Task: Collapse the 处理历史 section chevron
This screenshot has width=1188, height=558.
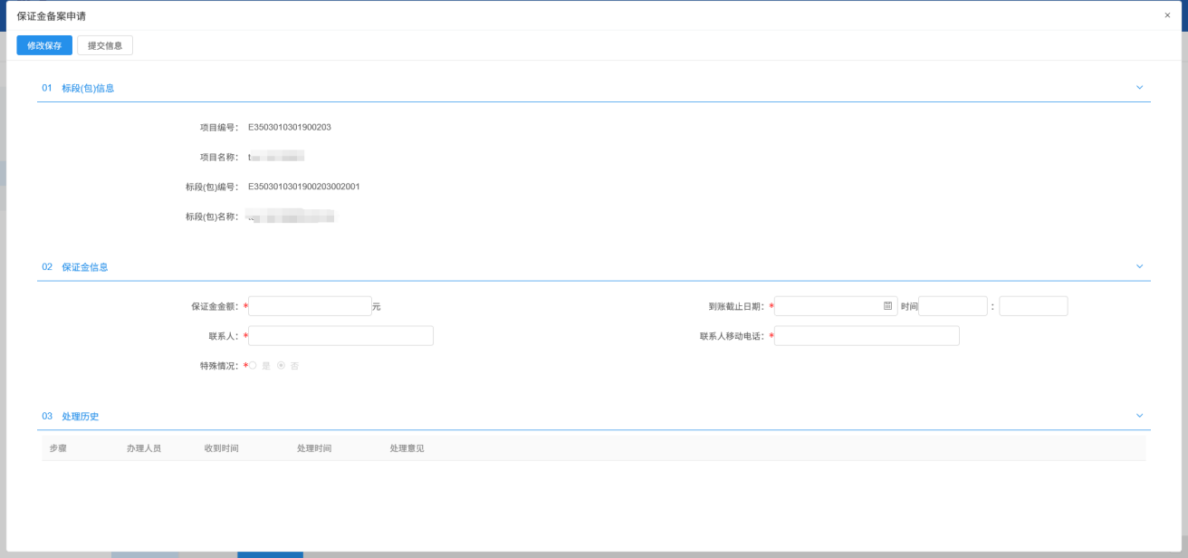Action: (x=1139, y=416)
